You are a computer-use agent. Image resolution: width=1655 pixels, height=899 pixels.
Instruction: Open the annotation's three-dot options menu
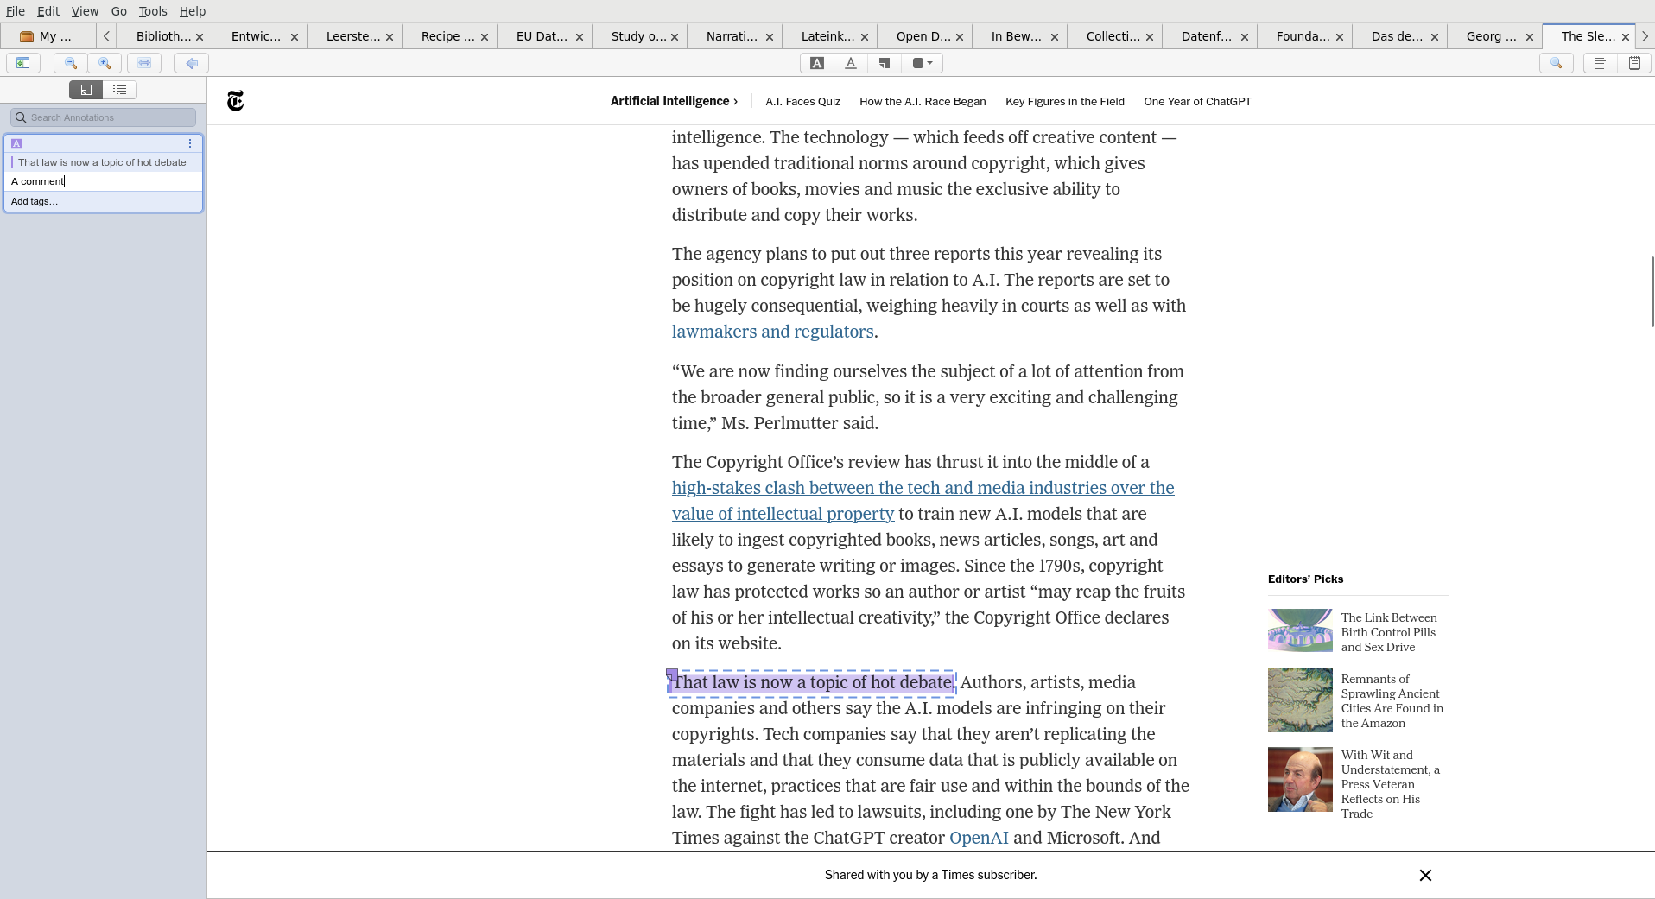(190, 143)
